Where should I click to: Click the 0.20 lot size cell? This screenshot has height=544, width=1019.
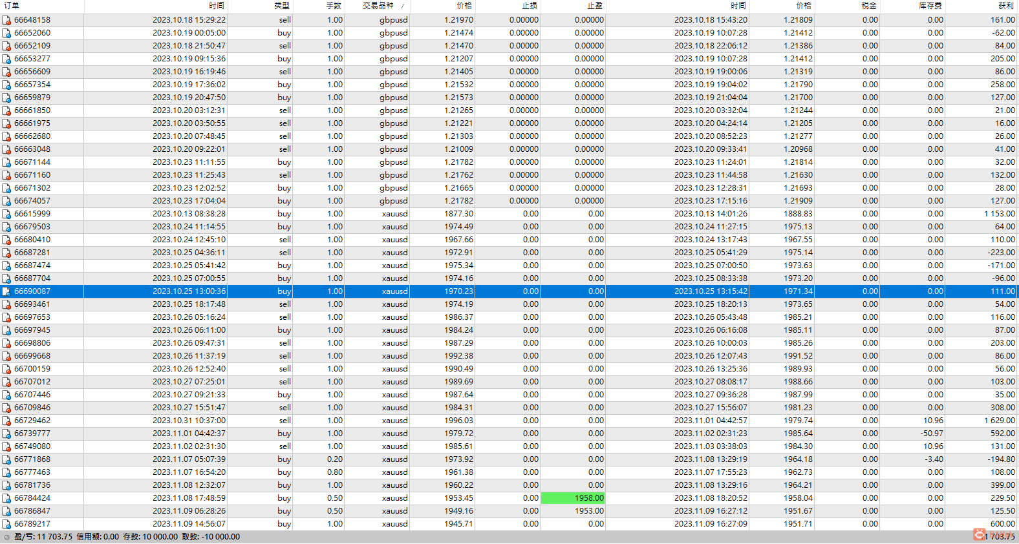click(x=335, y=459)
